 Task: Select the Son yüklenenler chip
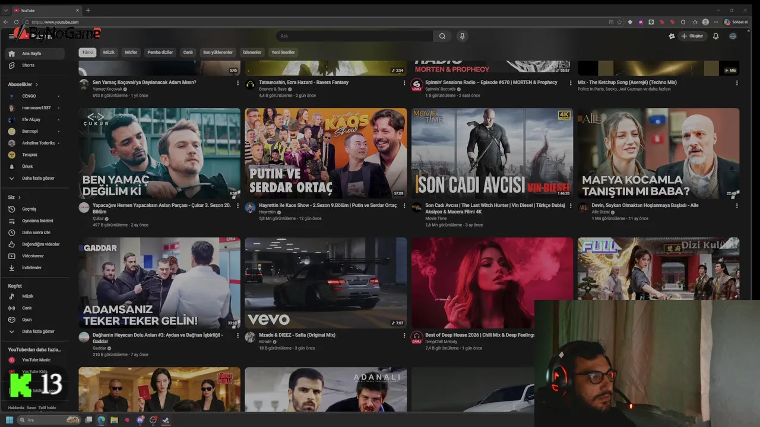coord(218,52)
